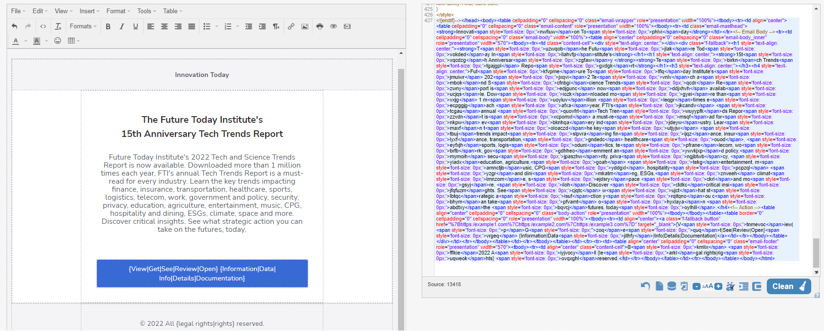Open the Format menu
824x331 pixels.
(x=118, y=11)
